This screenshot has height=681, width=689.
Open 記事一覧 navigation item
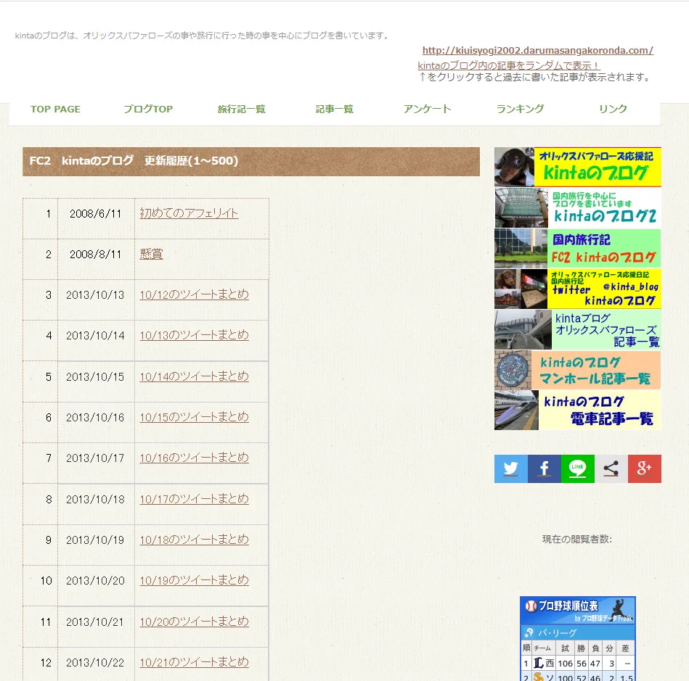pos(335,109)
